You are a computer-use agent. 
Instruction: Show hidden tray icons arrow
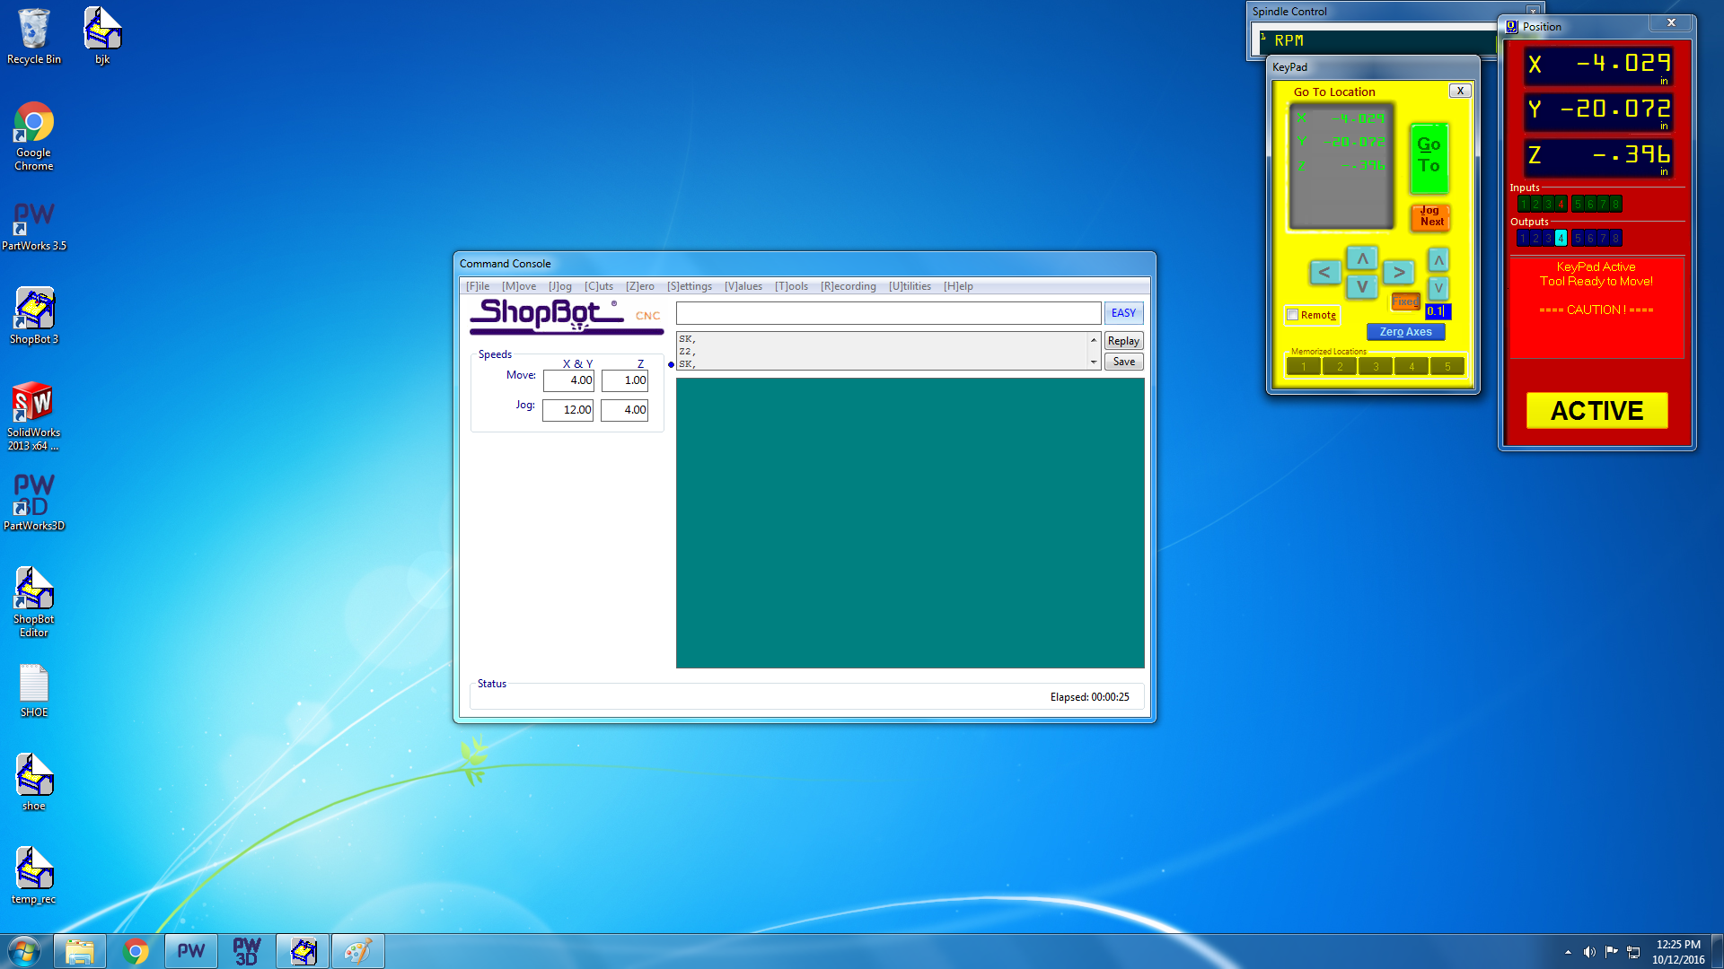click(x=1568, y=952)
